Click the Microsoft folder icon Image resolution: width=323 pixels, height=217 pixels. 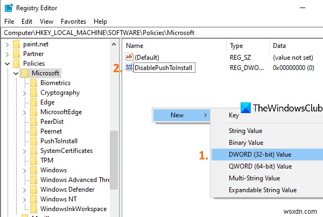pyautogui.click(x=25, y=73)
